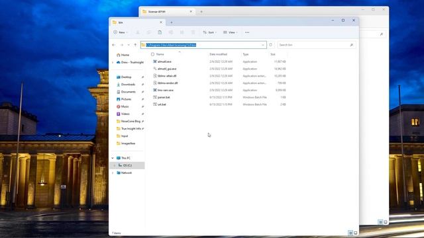Add a new tab in the background window

201,12
